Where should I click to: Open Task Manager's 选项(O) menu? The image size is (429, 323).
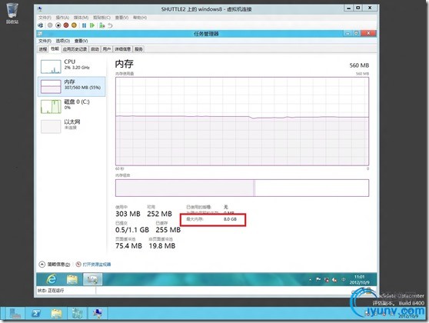(x=62, y=41)
